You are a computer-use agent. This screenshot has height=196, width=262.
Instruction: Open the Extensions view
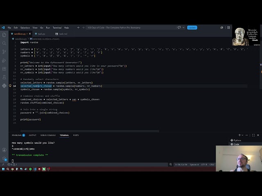pos(4,69)
